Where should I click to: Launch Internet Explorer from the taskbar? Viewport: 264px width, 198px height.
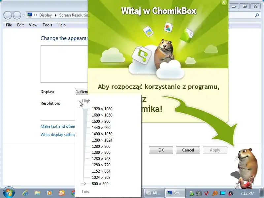point(25,193)
